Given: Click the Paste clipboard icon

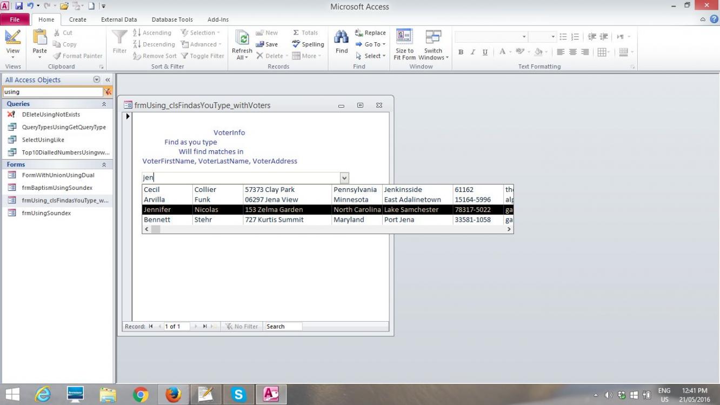Looking at the screenshot, I should tap(39, 44).
